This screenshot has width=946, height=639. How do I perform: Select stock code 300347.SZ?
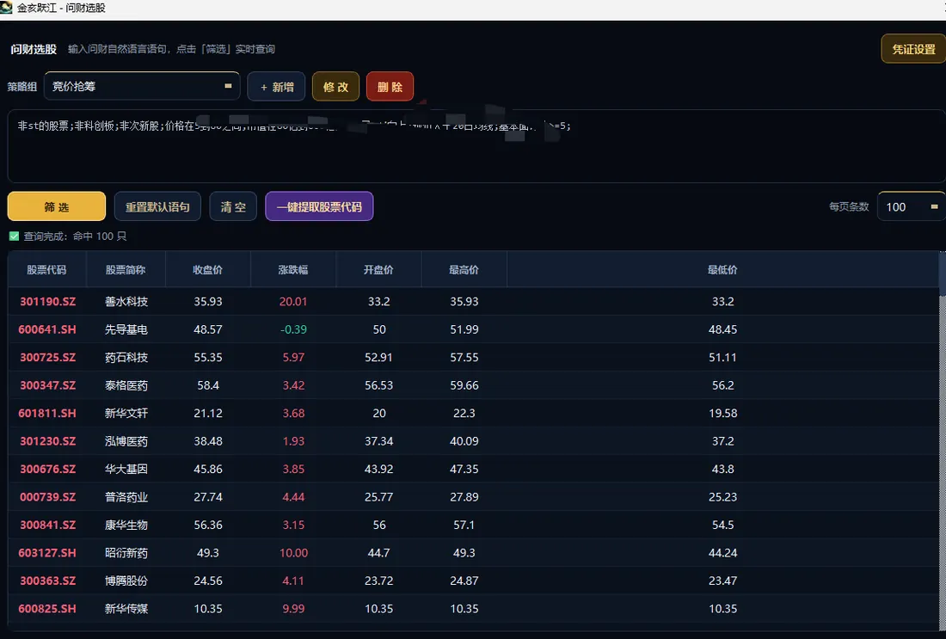pos(47,385)
